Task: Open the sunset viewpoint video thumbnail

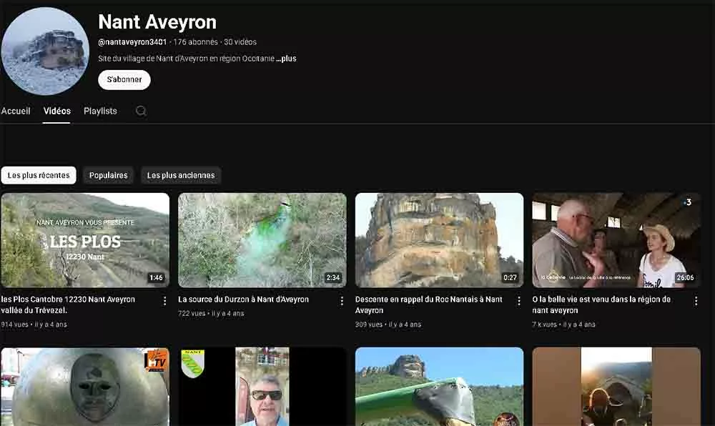Action: [616, 387]
